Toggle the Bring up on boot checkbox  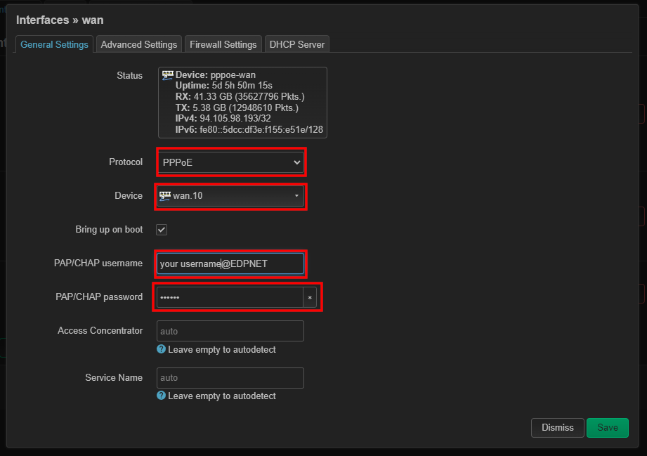162,230
